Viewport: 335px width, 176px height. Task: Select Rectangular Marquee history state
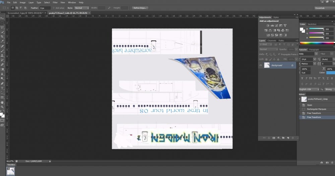pos(317,109)
